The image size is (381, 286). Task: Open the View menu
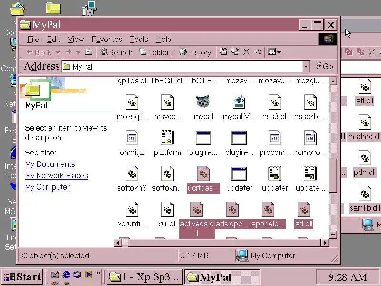76,39
